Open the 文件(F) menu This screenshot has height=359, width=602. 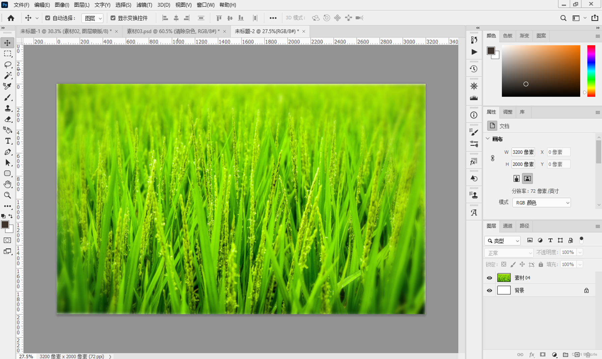(x=21, y=5)
